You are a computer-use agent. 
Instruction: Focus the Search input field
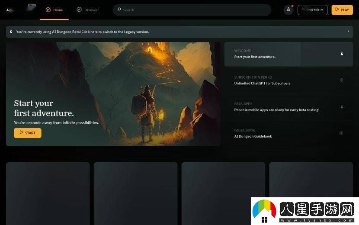[x=195, y=10]
